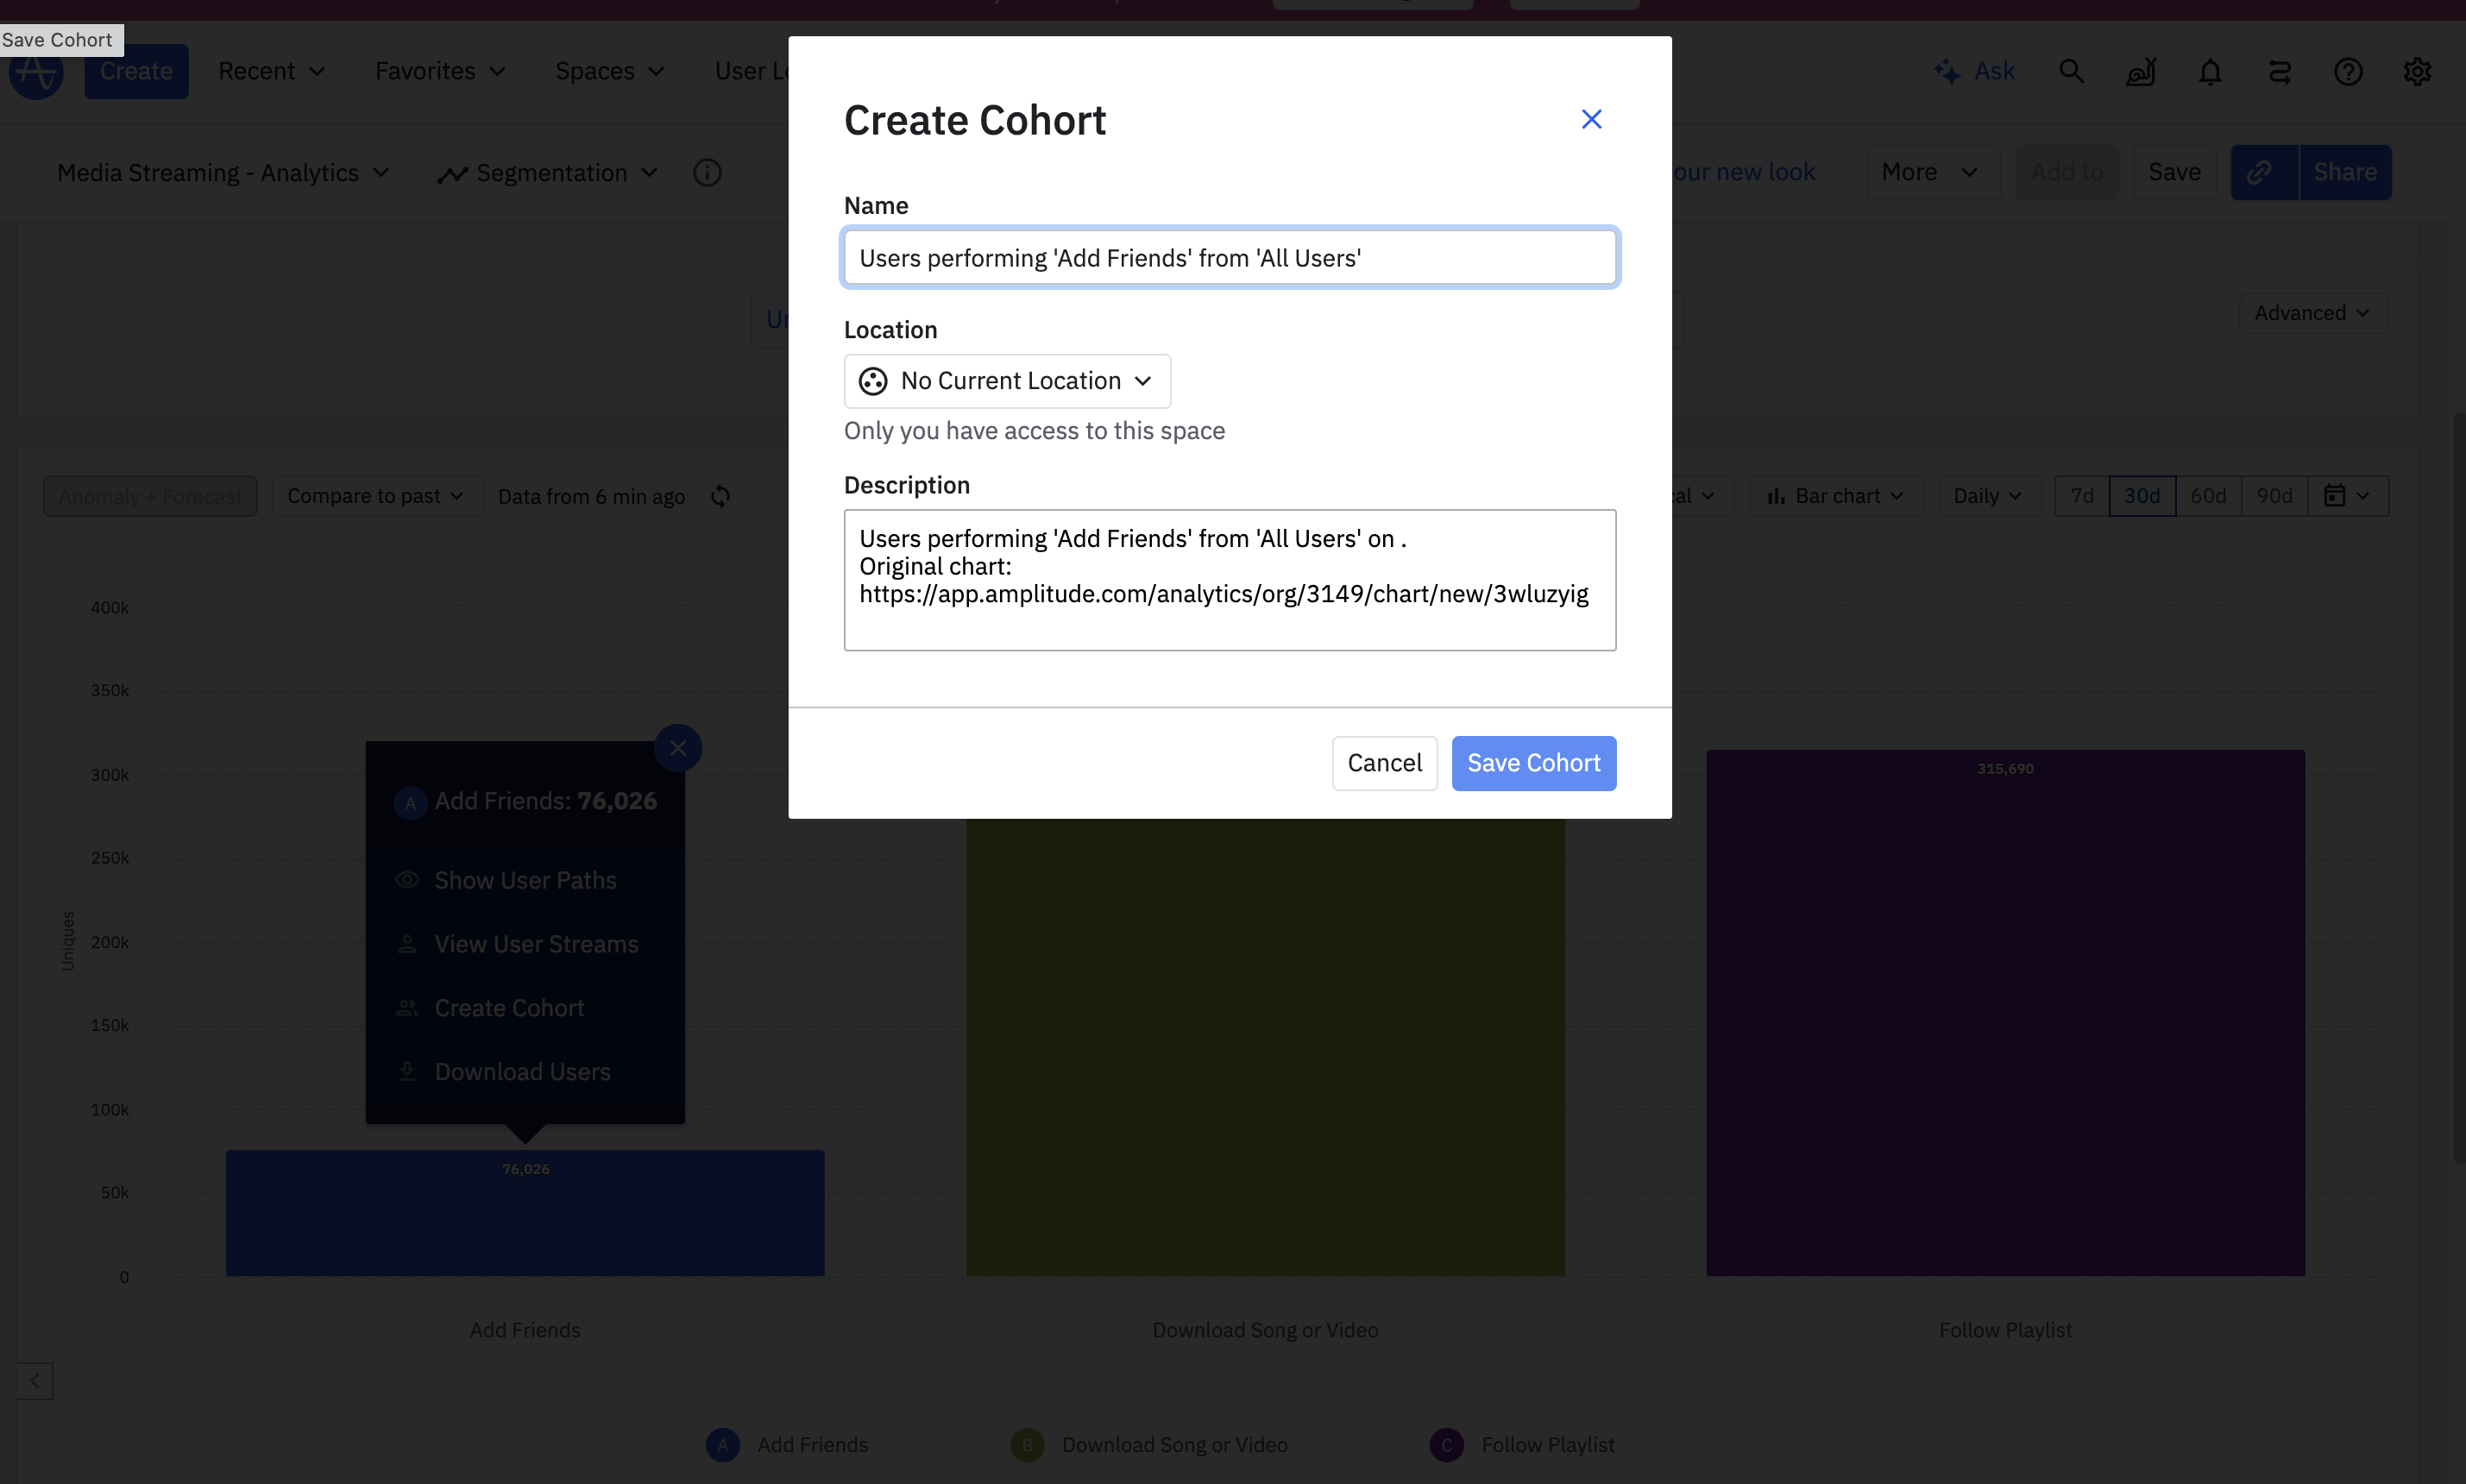The width and height of the screenshot is (2466, 1484).
Task: Click the copy link icon beside Share
Action: (x=2261, y=172)
